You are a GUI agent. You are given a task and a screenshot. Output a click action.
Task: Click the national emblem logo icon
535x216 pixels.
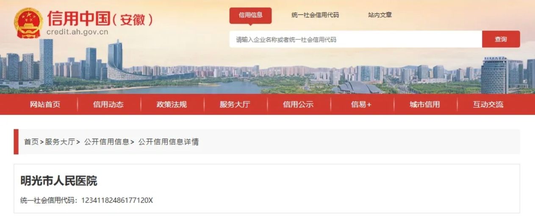28,23
